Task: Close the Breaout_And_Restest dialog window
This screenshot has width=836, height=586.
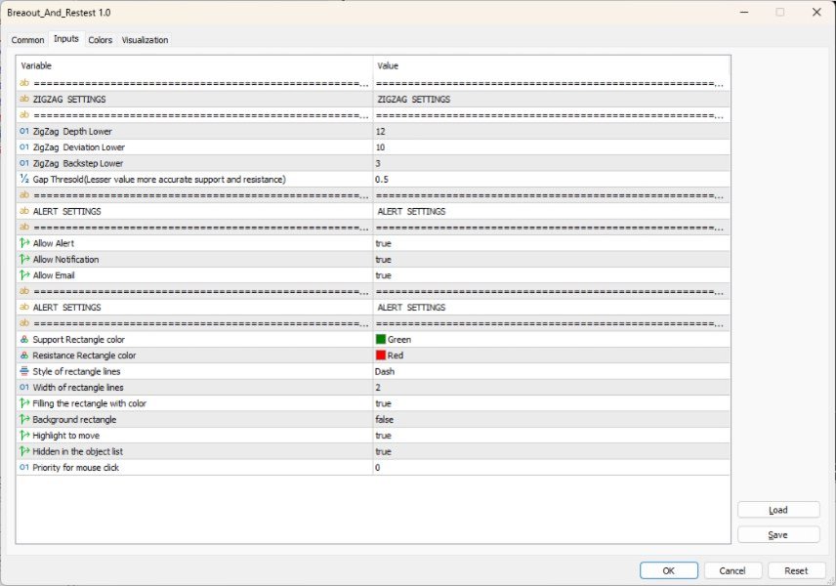Action: 816,13
